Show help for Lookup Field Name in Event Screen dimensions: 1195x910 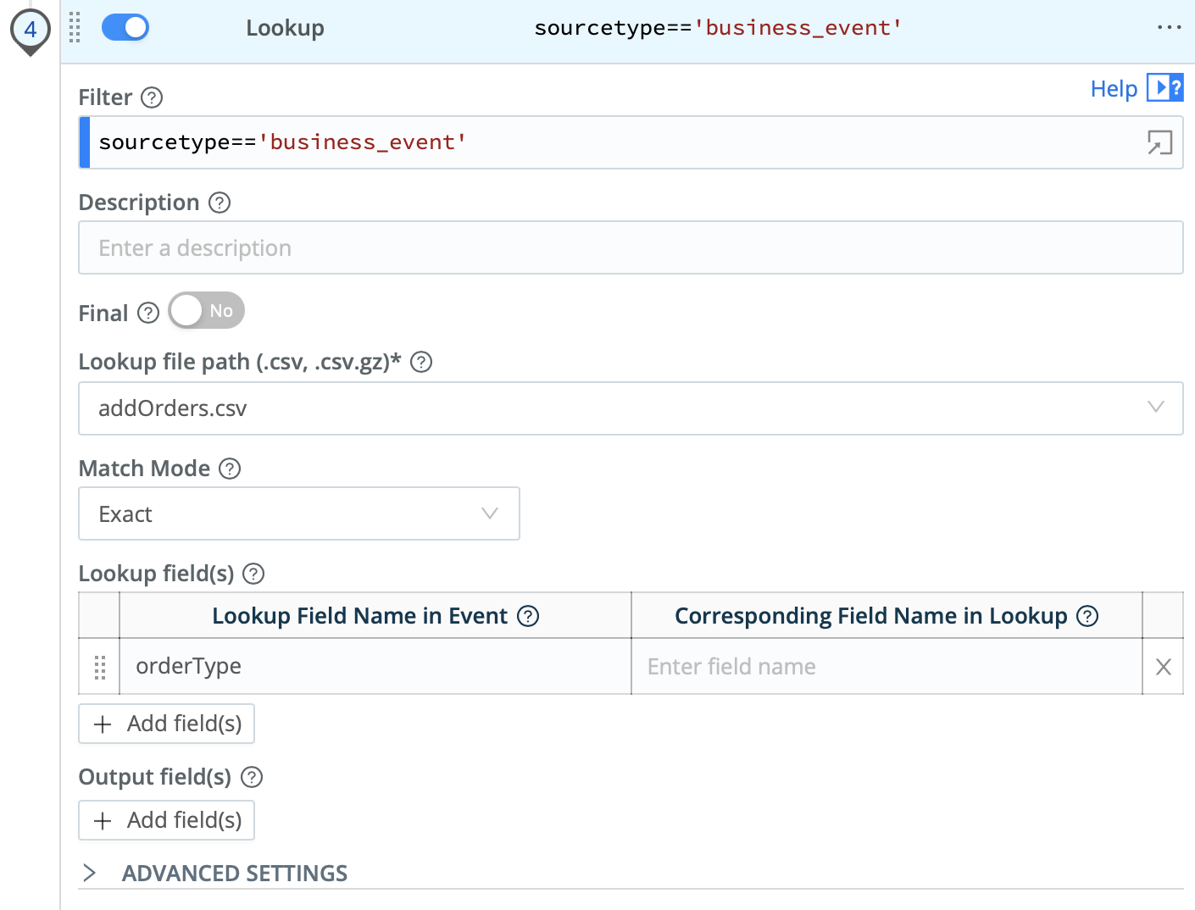(x=528, y=616)
